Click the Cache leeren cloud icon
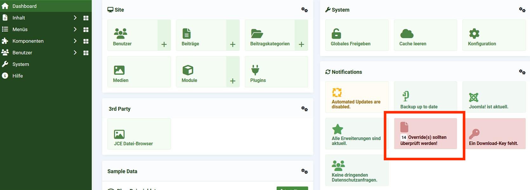 407,33
